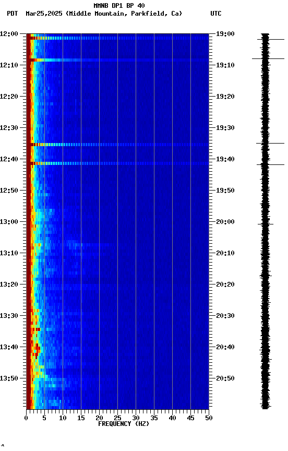Click the '0' frequency axis label
Screen dimensions: 288x451
[26, 418]
